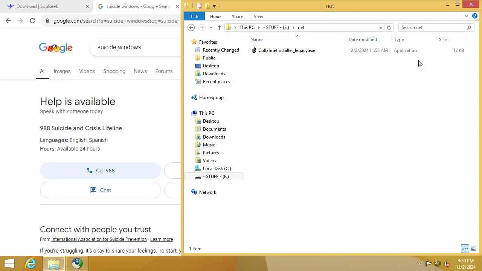Viewport: 482px width, 271px height.
Task: Go back using Explorer back arrow
Action: tap(191, 27)
